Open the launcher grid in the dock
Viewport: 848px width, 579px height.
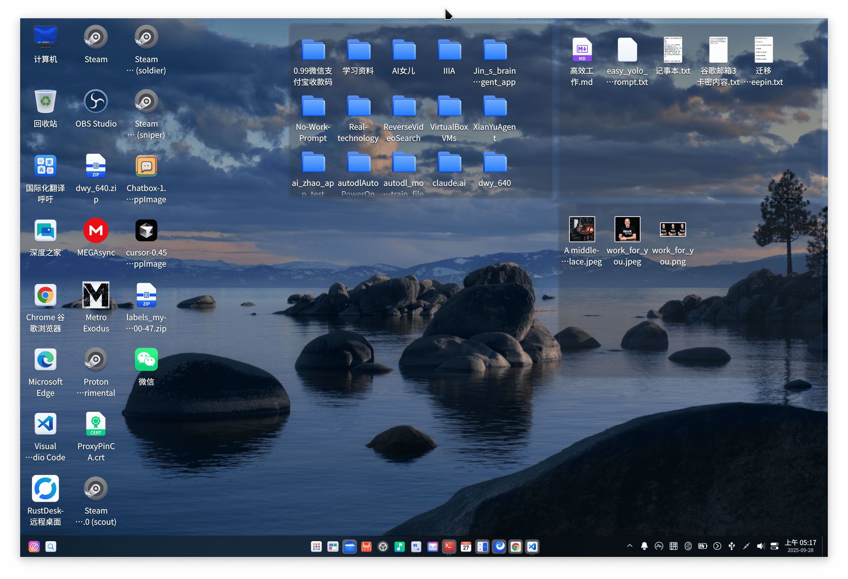click(316, 547)
